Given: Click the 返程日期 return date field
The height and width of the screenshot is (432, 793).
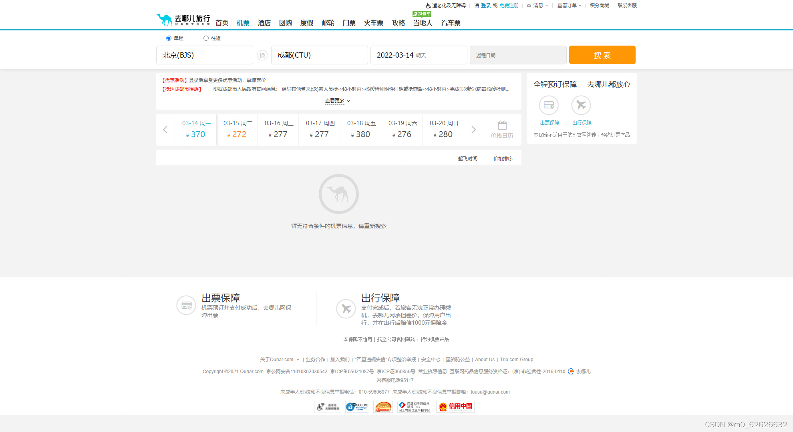Looking at the screenshot, I should [x=518, y=55].
